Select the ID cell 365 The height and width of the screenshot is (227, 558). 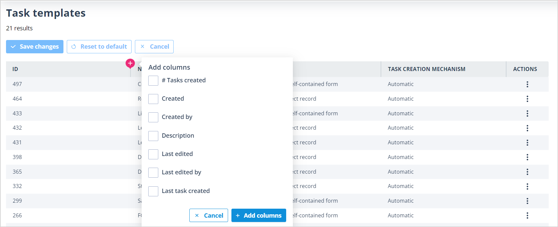tap(17, 172)
